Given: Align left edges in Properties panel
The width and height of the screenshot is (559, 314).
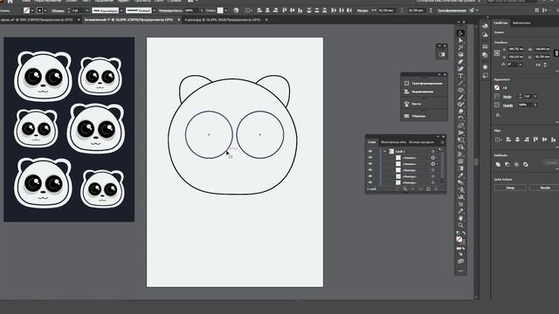Looking at the screenshot, I should point(508,140).
